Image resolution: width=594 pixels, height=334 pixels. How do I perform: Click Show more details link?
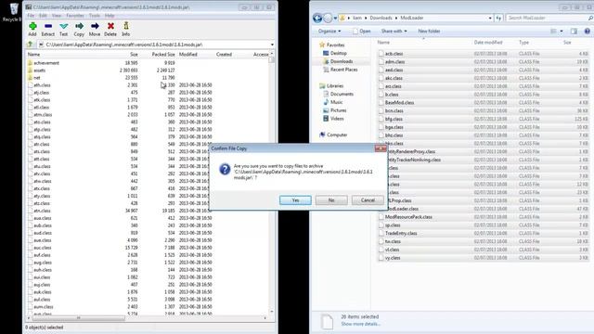[361, 324]
